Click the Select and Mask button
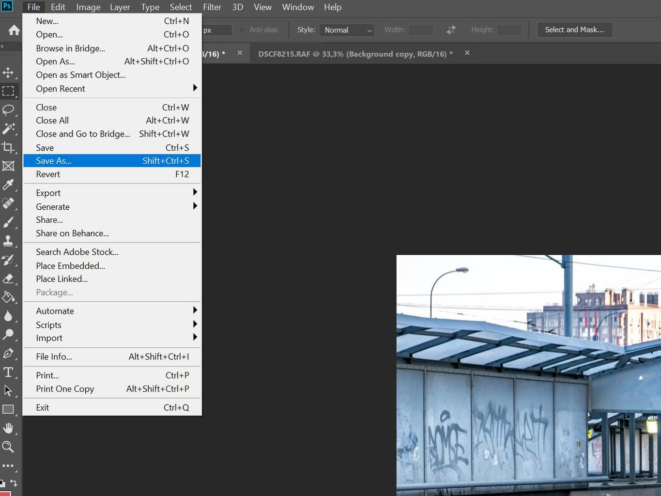The width and height of the screenshot is (661, 496). pyautogui.click(x=574, y=30)
